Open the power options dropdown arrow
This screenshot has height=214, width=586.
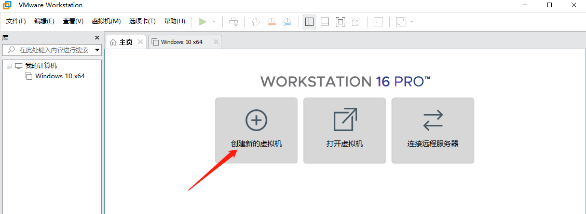coord(214,22)
